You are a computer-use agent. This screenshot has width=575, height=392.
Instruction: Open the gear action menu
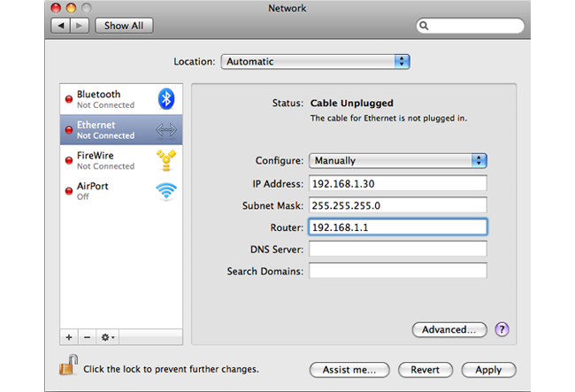pyautogui.click(x=107, y=338)
